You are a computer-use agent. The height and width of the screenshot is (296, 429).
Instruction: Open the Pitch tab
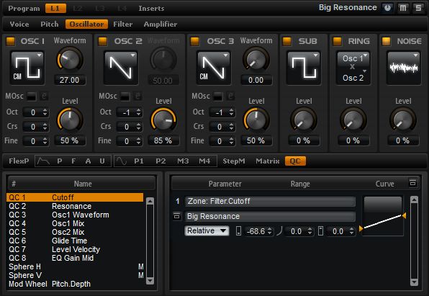pyautogui.click(x=50, y=24)
